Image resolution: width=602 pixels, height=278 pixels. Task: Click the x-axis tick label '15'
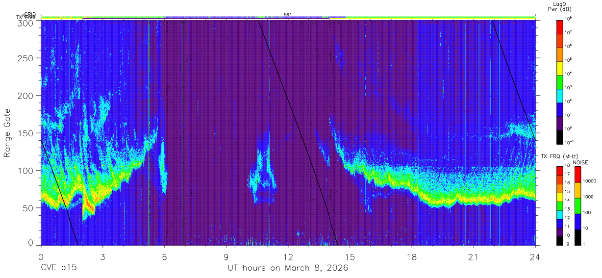[x=350, y=257]
